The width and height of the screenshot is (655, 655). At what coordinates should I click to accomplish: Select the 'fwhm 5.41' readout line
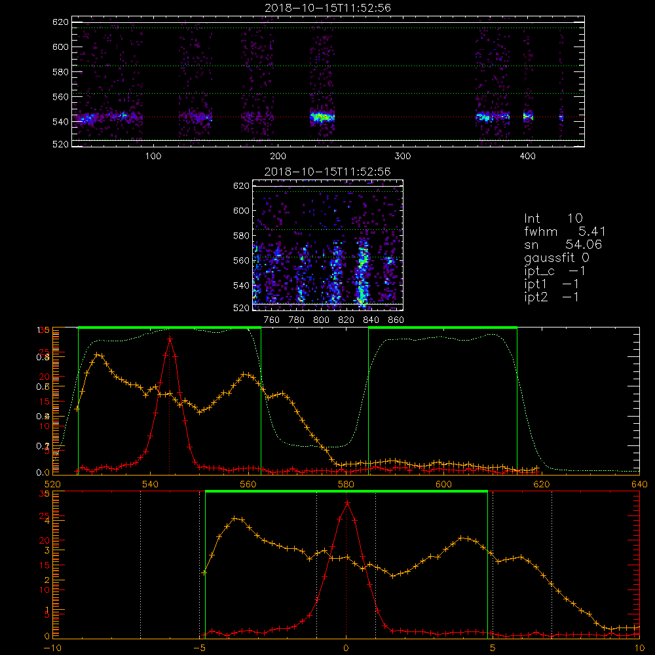(x=565, y=231)
